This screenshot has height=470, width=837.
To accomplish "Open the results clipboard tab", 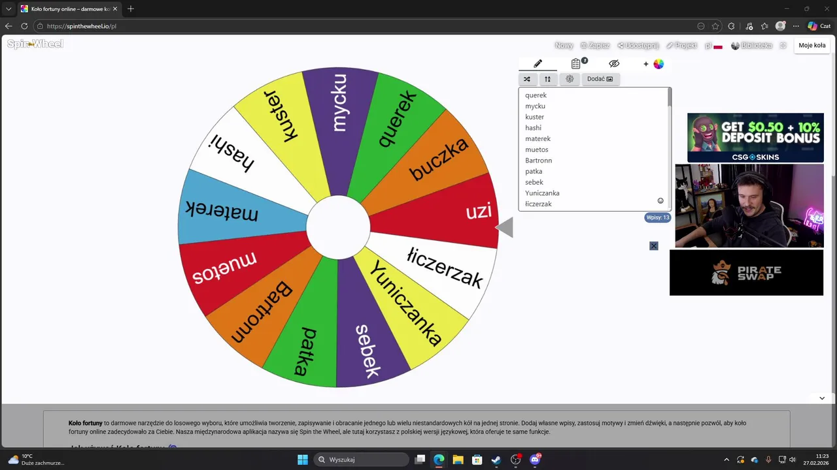I will (575, 63).
